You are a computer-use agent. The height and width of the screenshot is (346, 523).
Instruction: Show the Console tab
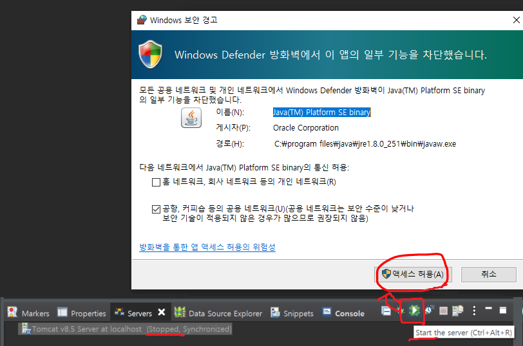[x=343, y=313]
